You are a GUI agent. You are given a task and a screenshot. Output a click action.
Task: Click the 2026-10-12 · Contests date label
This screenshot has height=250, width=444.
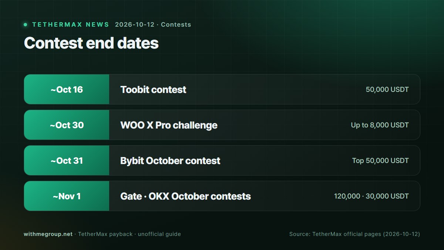pyautogui.click(x=153, y=24)
